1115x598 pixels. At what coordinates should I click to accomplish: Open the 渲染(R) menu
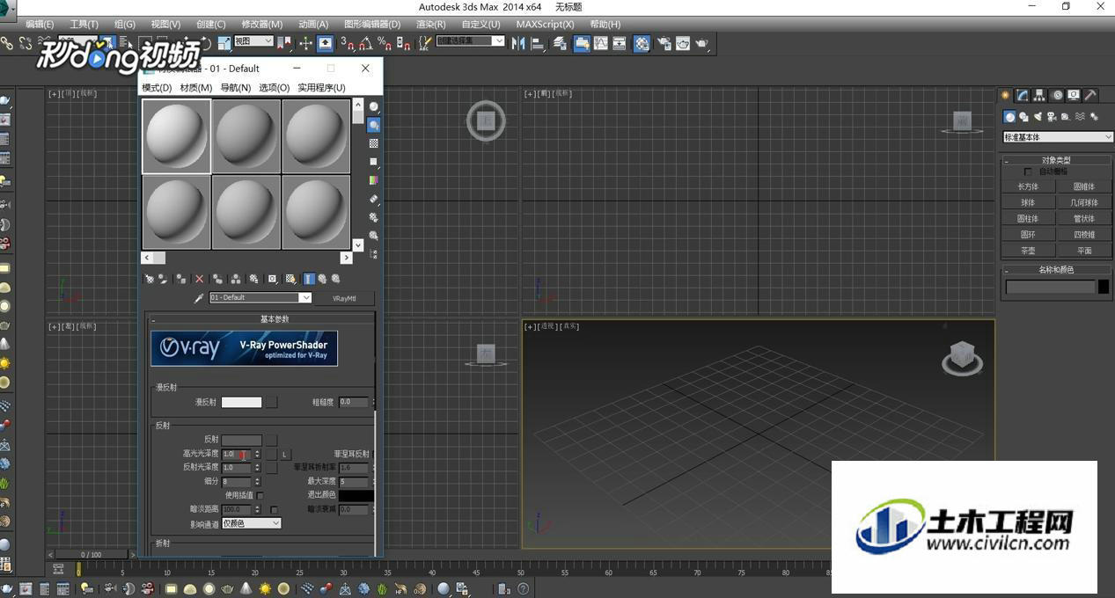point(430,24)
